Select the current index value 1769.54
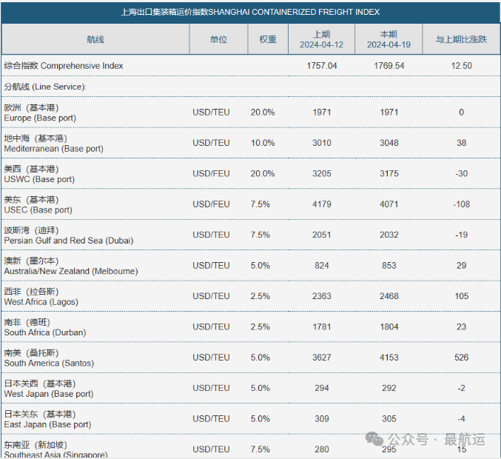 tap(389, 66)
